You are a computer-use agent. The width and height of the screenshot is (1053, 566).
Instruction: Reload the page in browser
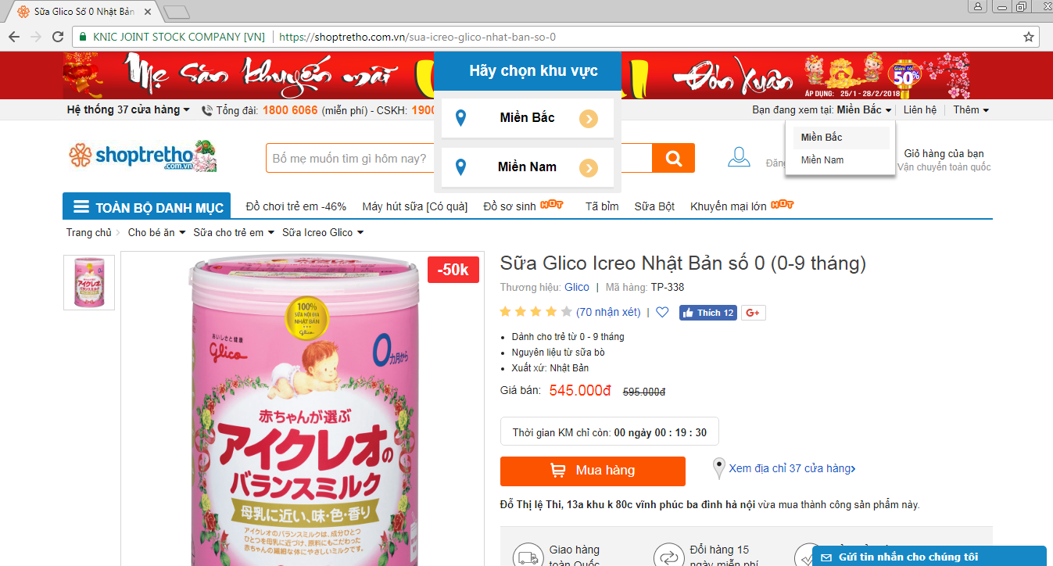[58, 37]
